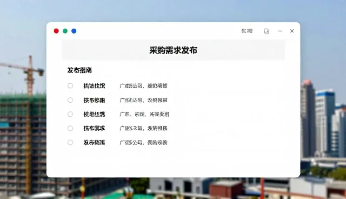Click the gray text label left of the square icon

(x=247, y=31)
